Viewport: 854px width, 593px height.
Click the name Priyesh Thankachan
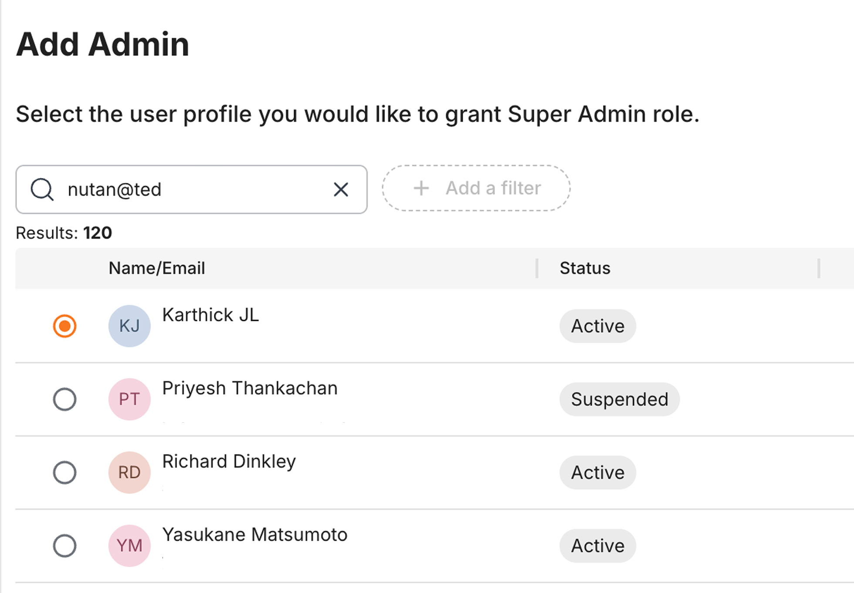(x=250, y=388)
